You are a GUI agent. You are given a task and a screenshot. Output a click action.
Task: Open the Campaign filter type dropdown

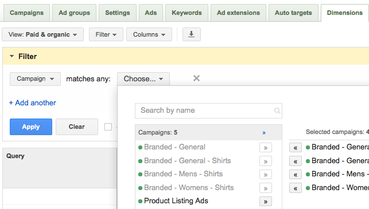click(35, 79)
